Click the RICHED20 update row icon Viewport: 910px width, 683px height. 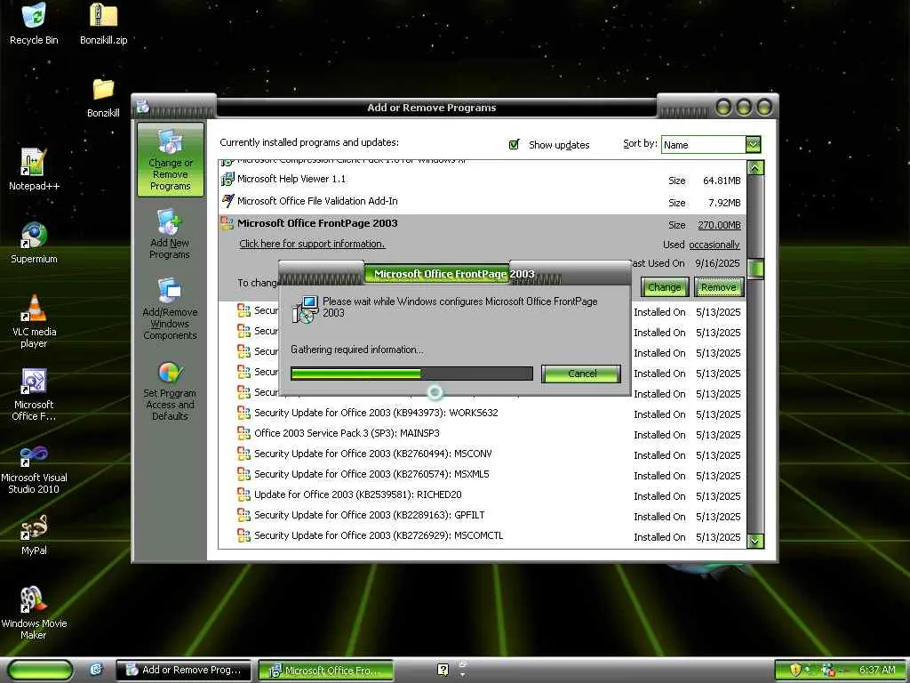click(243, 494)
